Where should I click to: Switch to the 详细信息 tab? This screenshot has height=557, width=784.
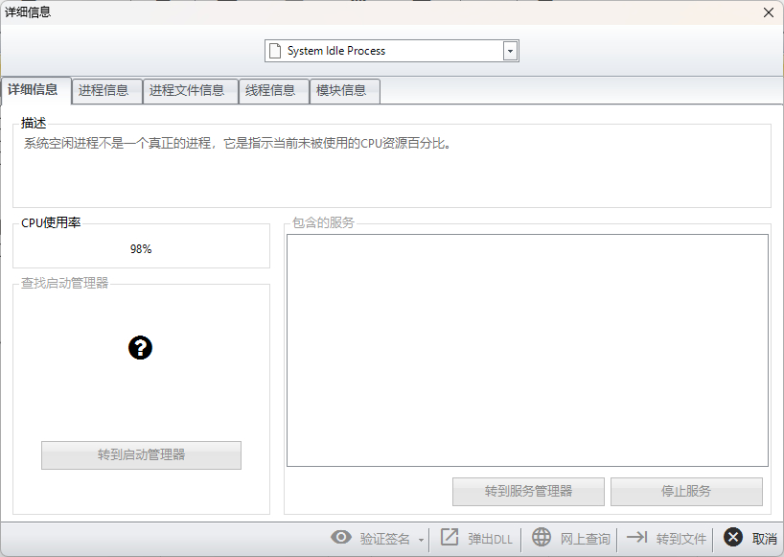(x=36, y=90)
